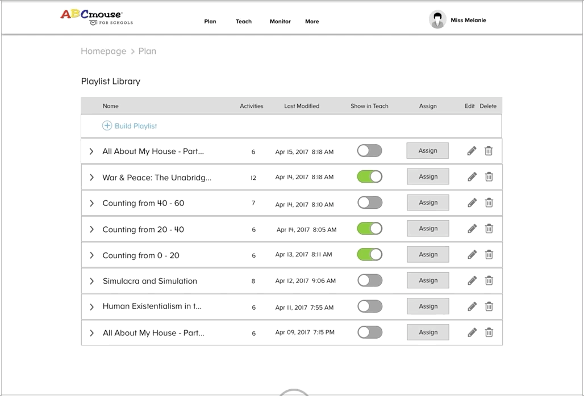The width and height of the screenshot is (584, 396).
Task: Delete the Human Existentialism playlist
Action: (x=489, y=306)
